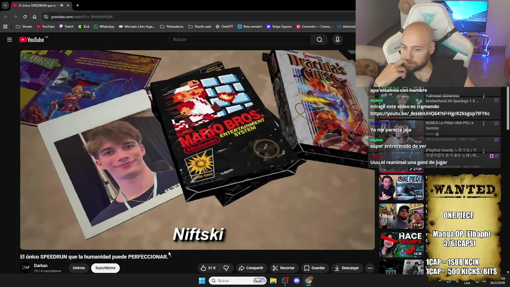Open OBS Studio from the taskbar
This screenshot has width=510, height=287.
pos(285,281)
